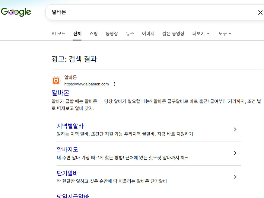
Task: Click the 알바몬 orange favicon
Action: 56,81
